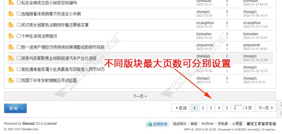Click 举报 report link in footer
The image size is (282, 134).
pos(194,124)
